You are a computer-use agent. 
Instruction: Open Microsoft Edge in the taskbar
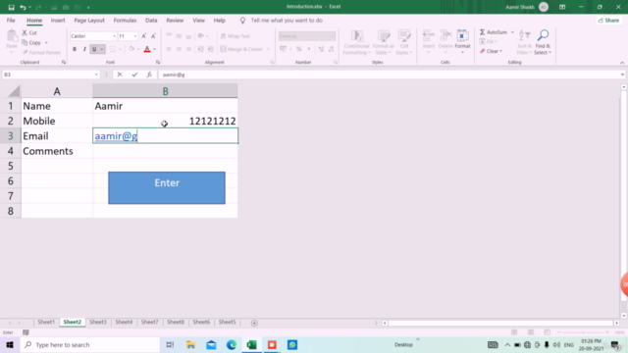232,344
